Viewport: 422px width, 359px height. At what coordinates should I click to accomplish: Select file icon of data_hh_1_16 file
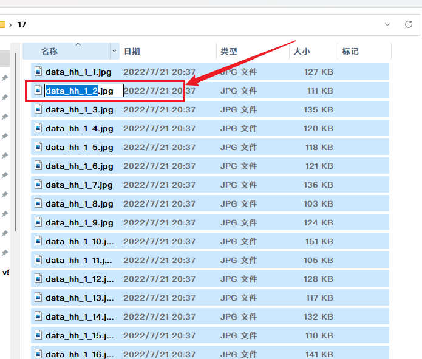[x=38, y=354]
